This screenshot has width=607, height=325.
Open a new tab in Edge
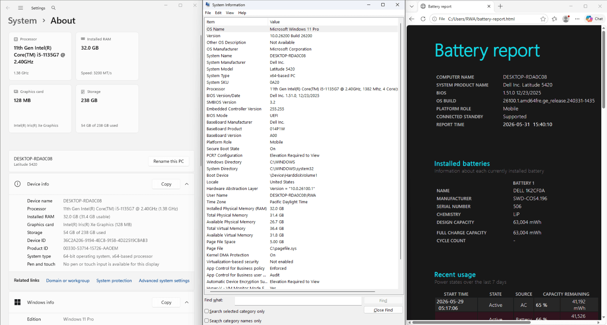pyautogui.click(x=500, y=6)
